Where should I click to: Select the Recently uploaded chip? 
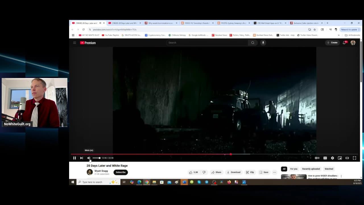311,169
